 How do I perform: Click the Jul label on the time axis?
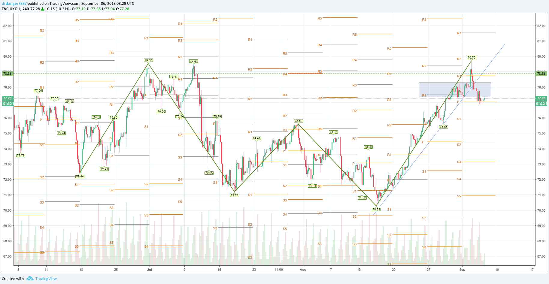tap(150, 270)
